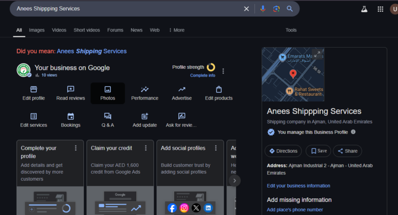398x215 pixels.
Task: Open Edit profile for the business
Action: (x=34, y=93)
